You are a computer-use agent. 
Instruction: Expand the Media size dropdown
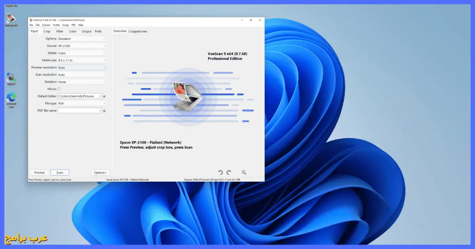[82, 60]
